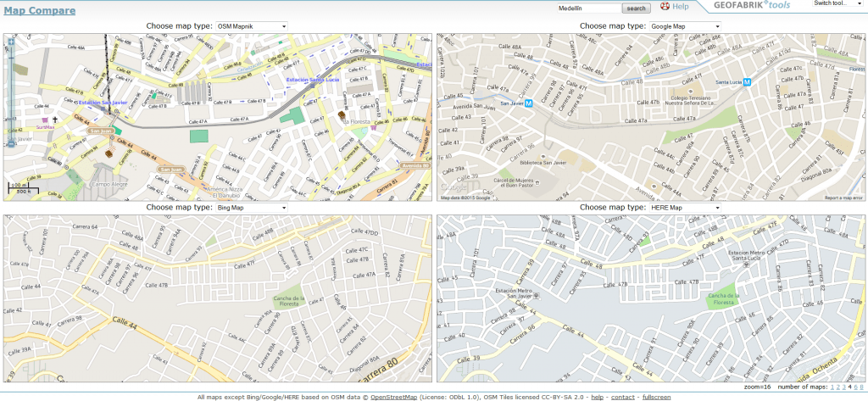Click the Estación Metro San Javier marker on HERE map
Viewport: 868px width, 401px height.
click(x=536, y=296)
